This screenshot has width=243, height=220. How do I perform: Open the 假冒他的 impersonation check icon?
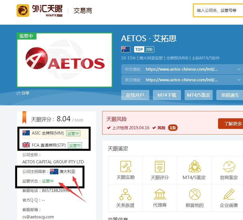pos(194,197)
